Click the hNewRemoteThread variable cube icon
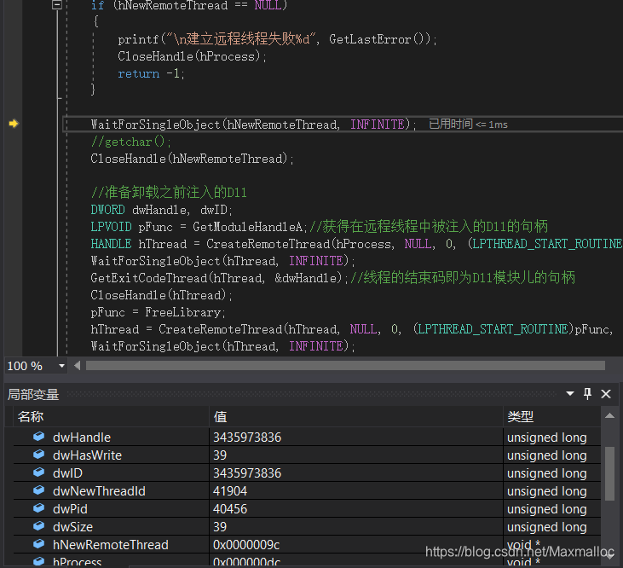Screen dimensions: 623x568 coord(38,544)
